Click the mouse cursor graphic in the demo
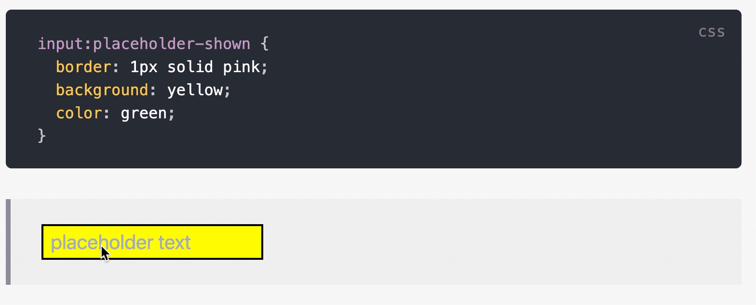The height and width of the screenshot is (305, 756). pos(104,252)
